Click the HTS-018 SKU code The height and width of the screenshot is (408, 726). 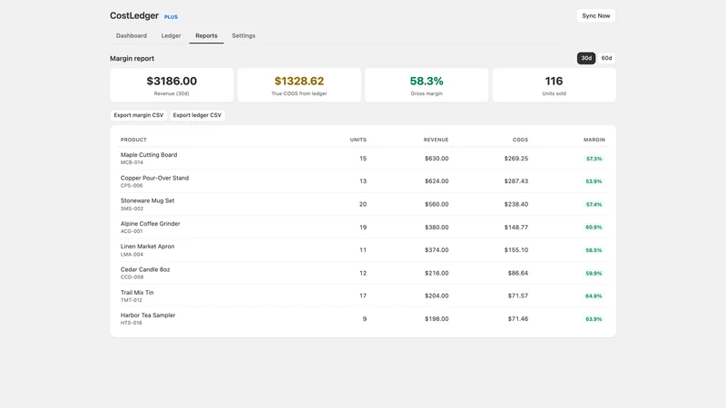131,323
